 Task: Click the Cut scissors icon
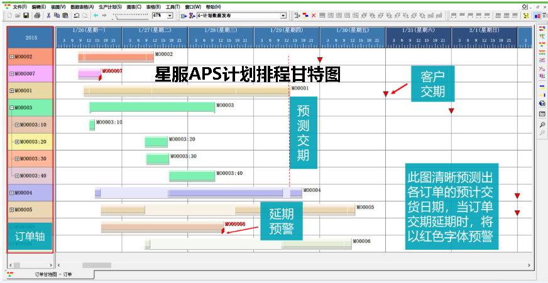click(x=48, y=15)
